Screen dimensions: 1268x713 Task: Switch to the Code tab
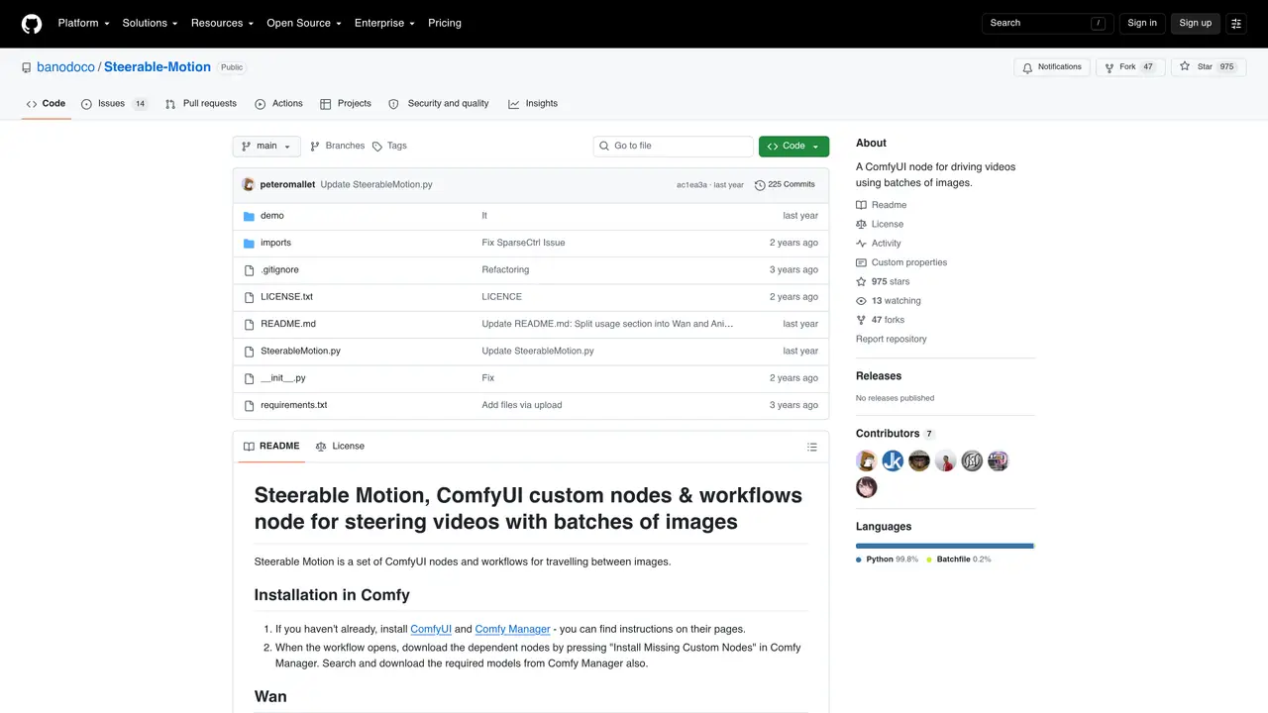point(46,104)
